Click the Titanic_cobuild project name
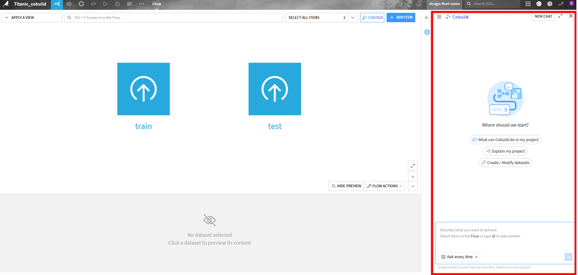This screenshot has height=275, width=578. click(x=30, y=4)
